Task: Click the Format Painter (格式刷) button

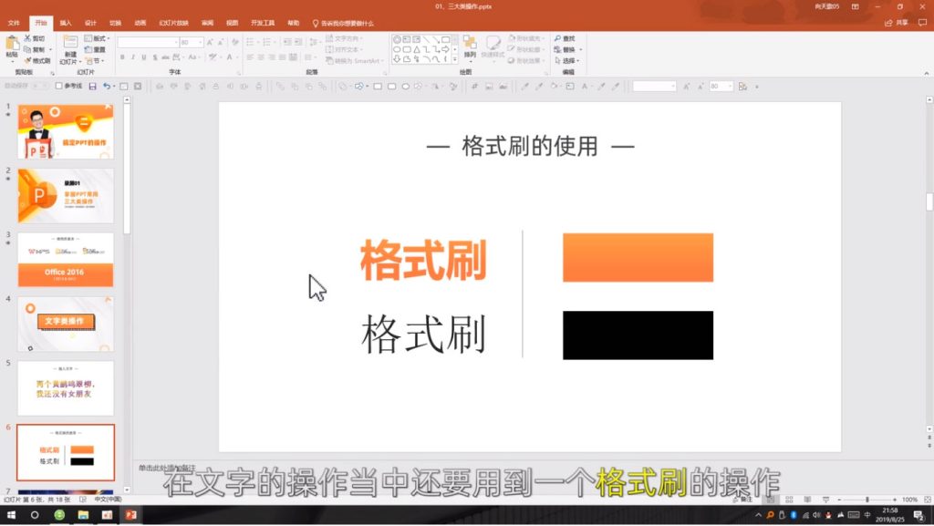Action: (x=37, y=61)
